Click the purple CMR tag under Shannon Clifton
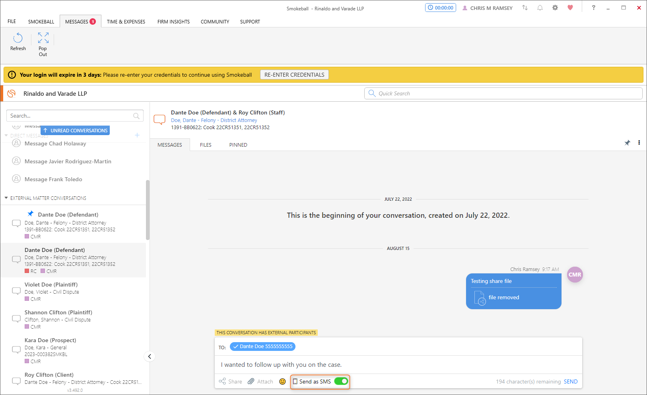 33,327
